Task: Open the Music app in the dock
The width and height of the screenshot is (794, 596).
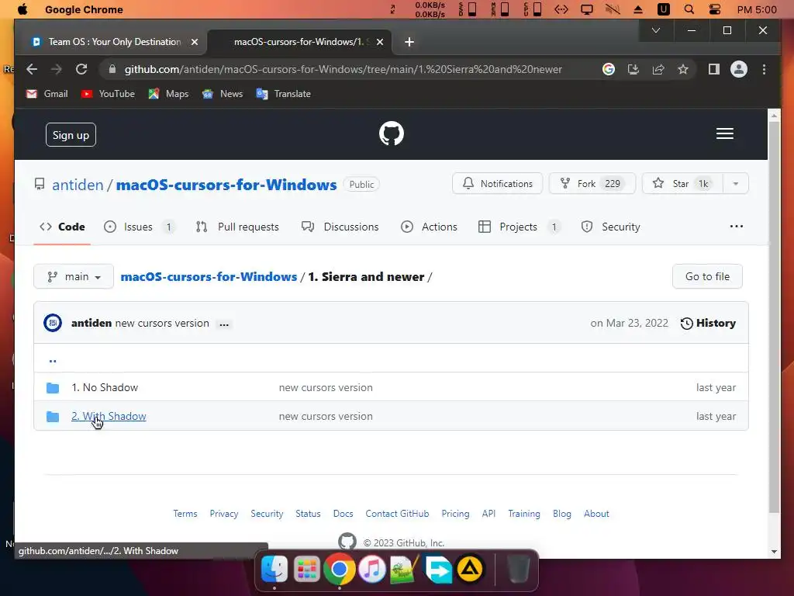Action: [x=372, y=569]
